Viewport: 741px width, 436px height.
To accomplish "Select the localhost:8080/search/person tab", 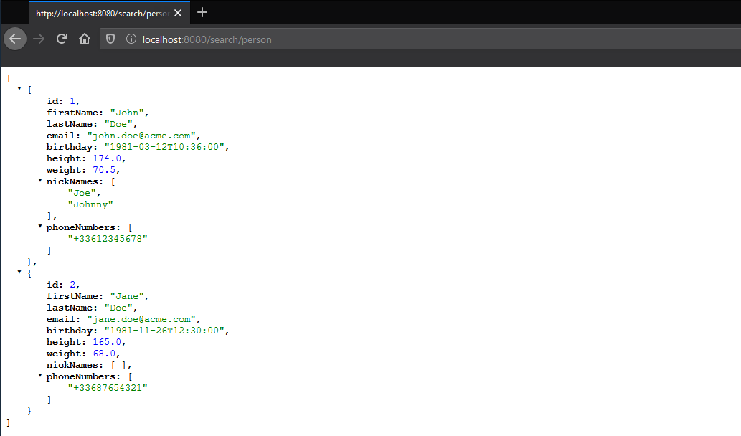I will coord(109,13).
